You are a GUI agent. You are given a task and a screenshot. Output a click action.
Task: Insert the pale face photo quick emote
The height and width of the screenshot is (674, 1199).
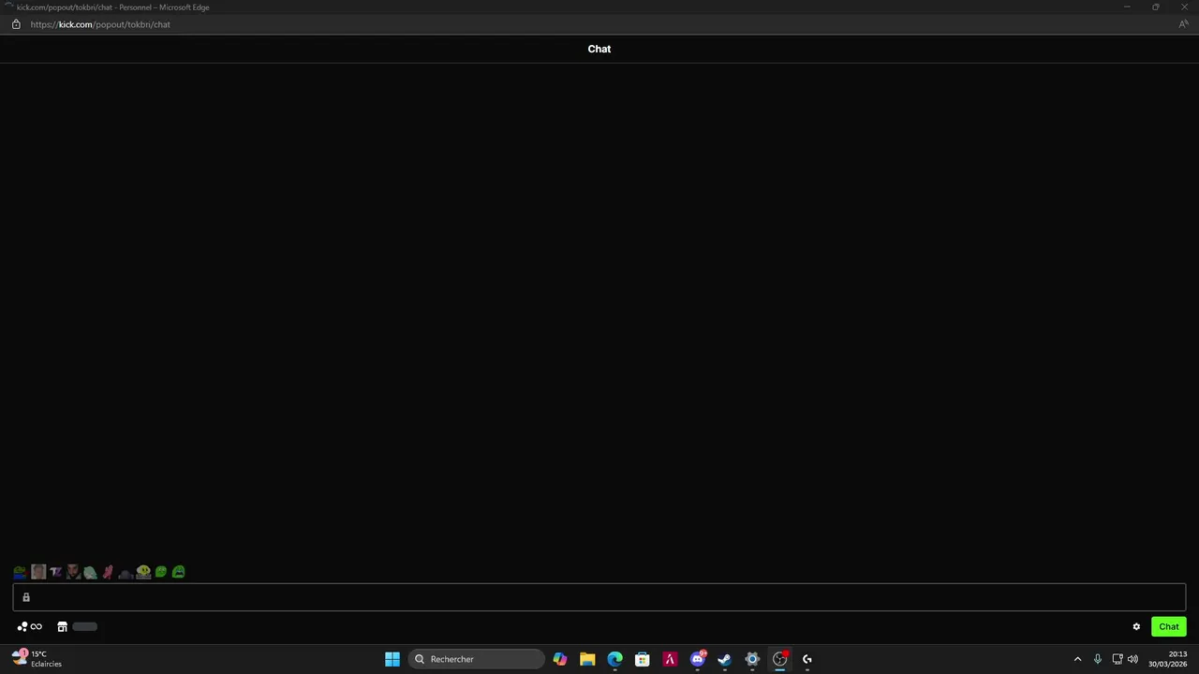pyautogui.click(x=38, y=572)
